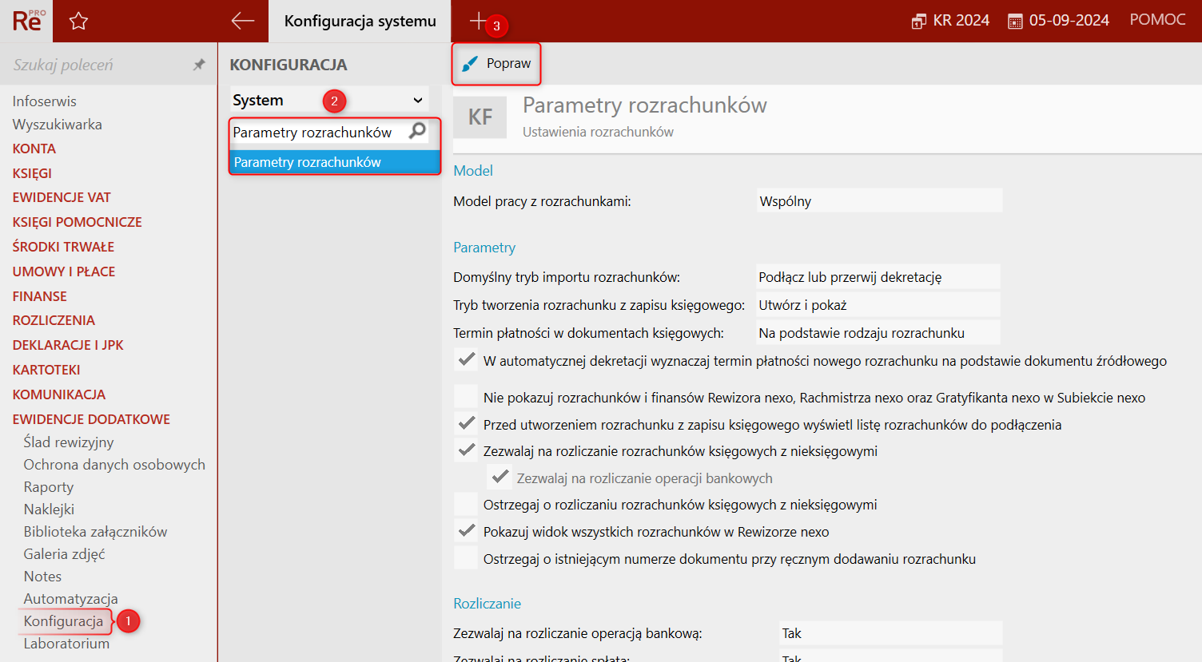Open favorites with the star icon
This screenshot has width=1202, height=662.
pos(78,22)
